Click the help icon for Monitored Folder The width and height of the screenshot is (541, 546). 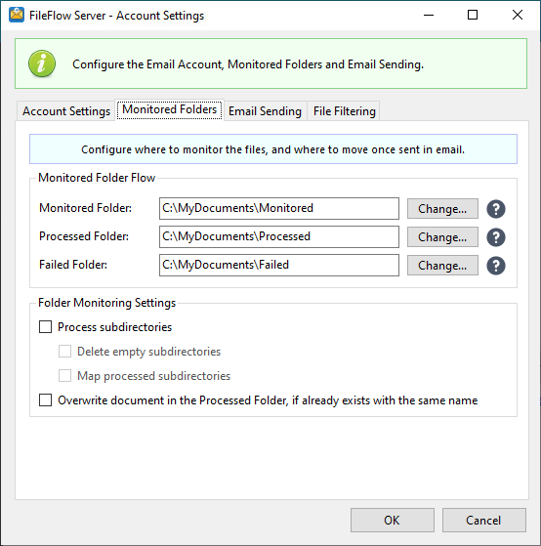(x=496, y=209)
